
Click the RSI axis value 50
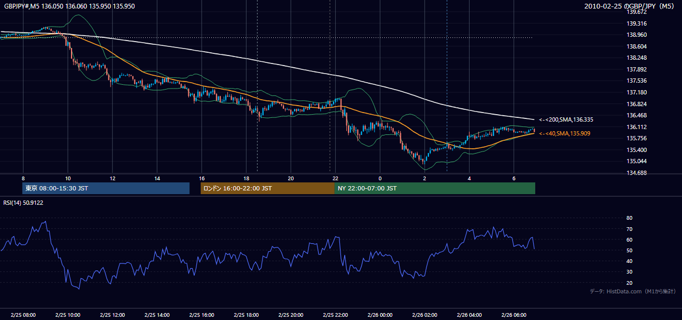[630, 250]
